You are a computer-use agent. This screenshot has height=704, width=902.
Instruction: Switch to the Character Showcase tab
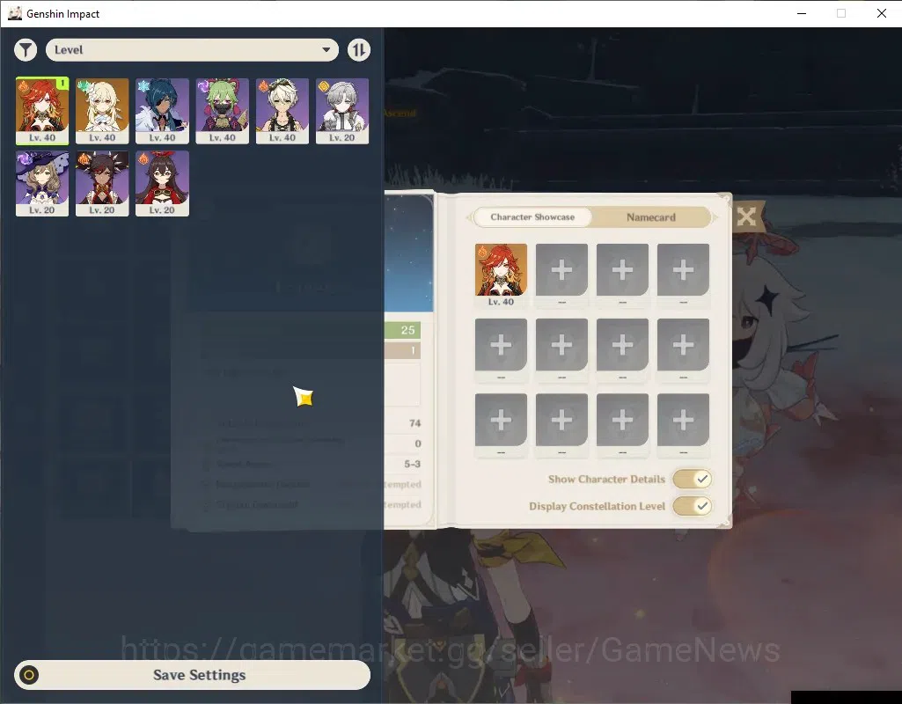(532, 216)
